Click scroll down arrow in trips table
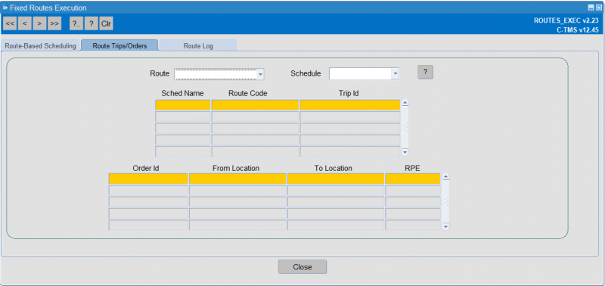This screenshot has width=605, height=286. pos(405,152)
